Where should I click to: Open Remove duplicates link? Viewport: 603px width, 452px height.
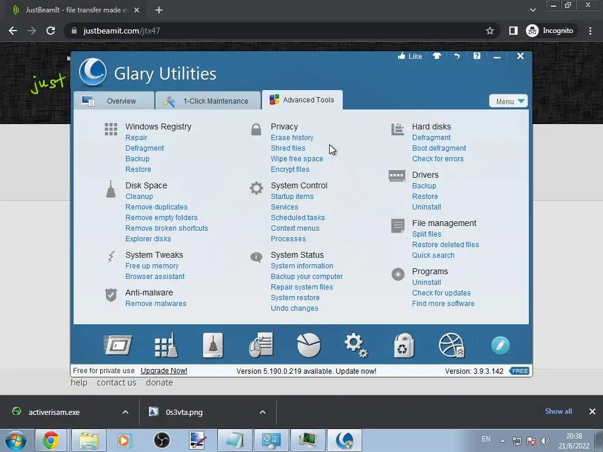(x=157, y=207)
